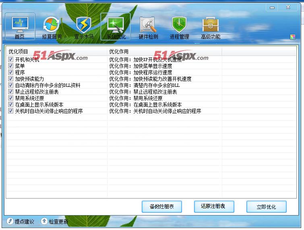This screenshot has width=304, height=230.
Task: Select text 加快程序运行速度
Action: tap(153, 72)
